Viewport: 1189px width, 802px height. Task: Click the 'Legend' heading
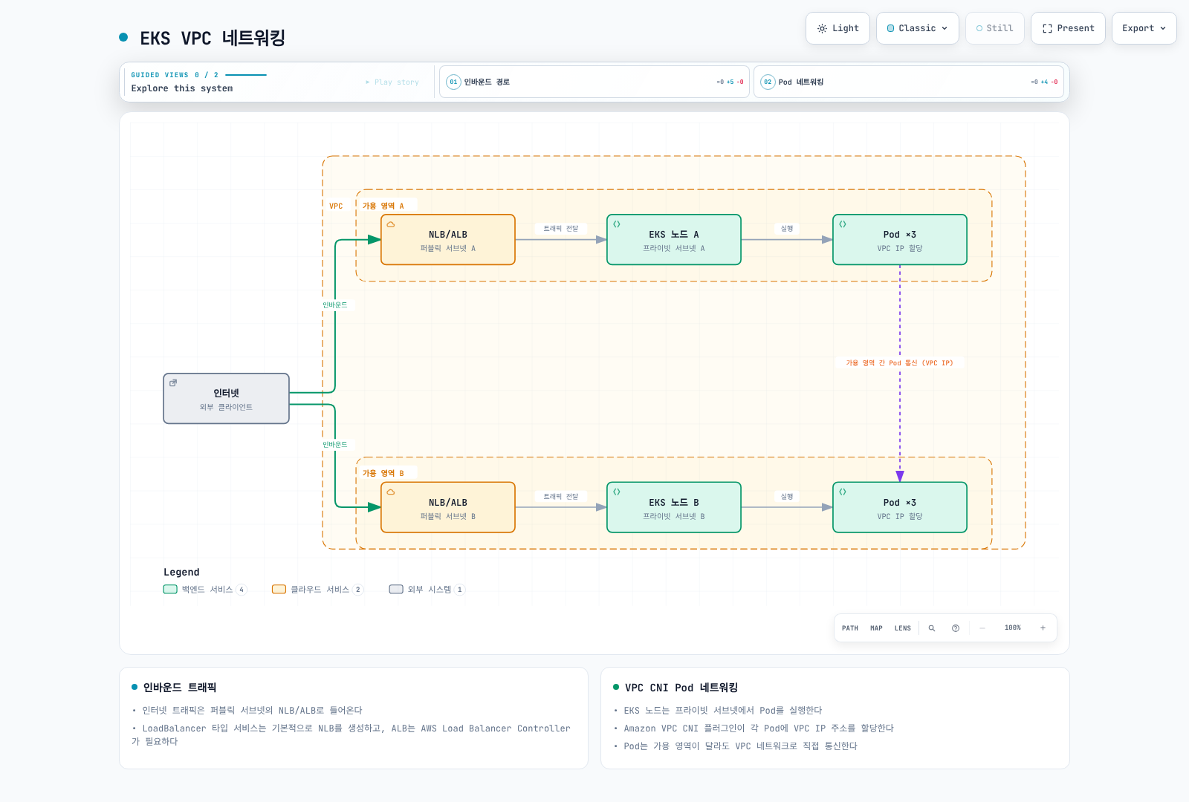tap(181, 573)
